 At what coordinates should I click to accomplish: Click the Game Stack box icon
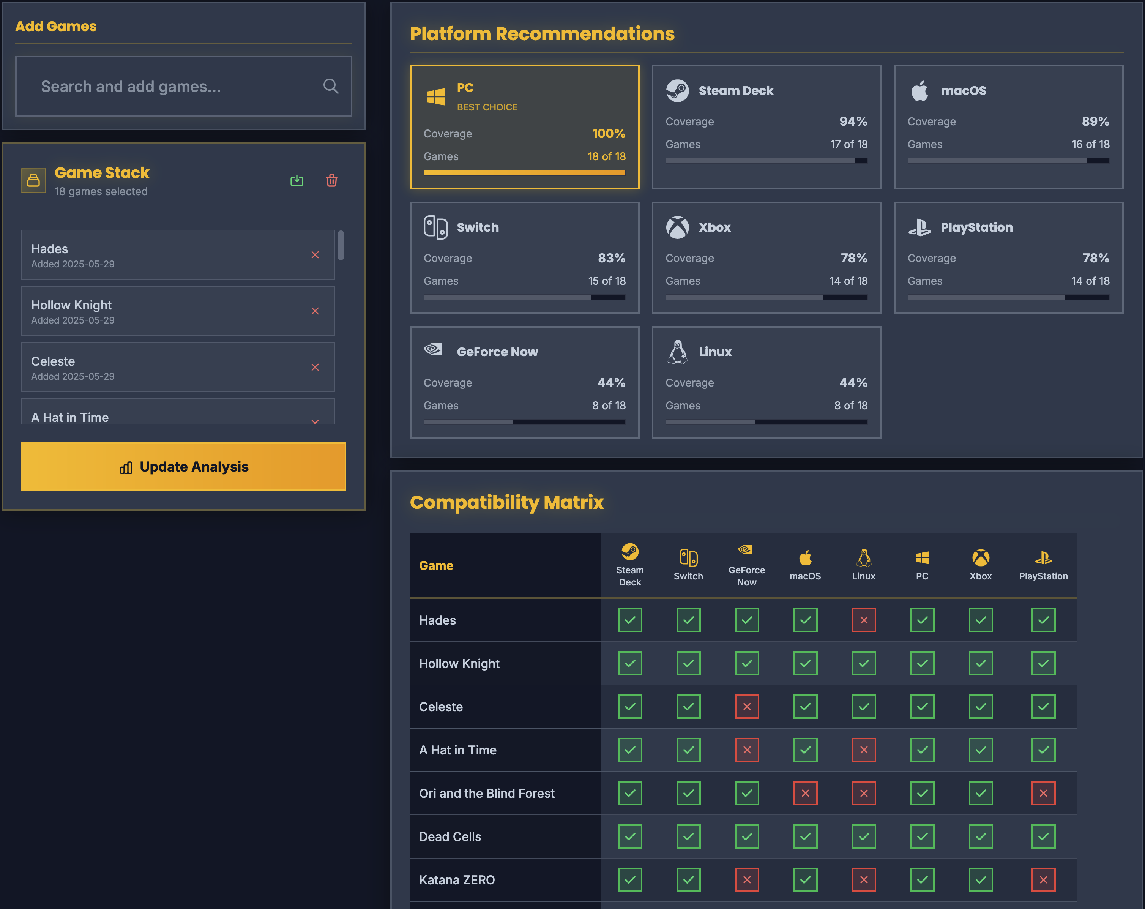(33, 180)
